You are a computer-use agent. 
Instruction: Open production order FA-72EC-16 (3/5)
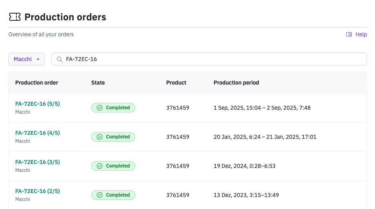38,162
